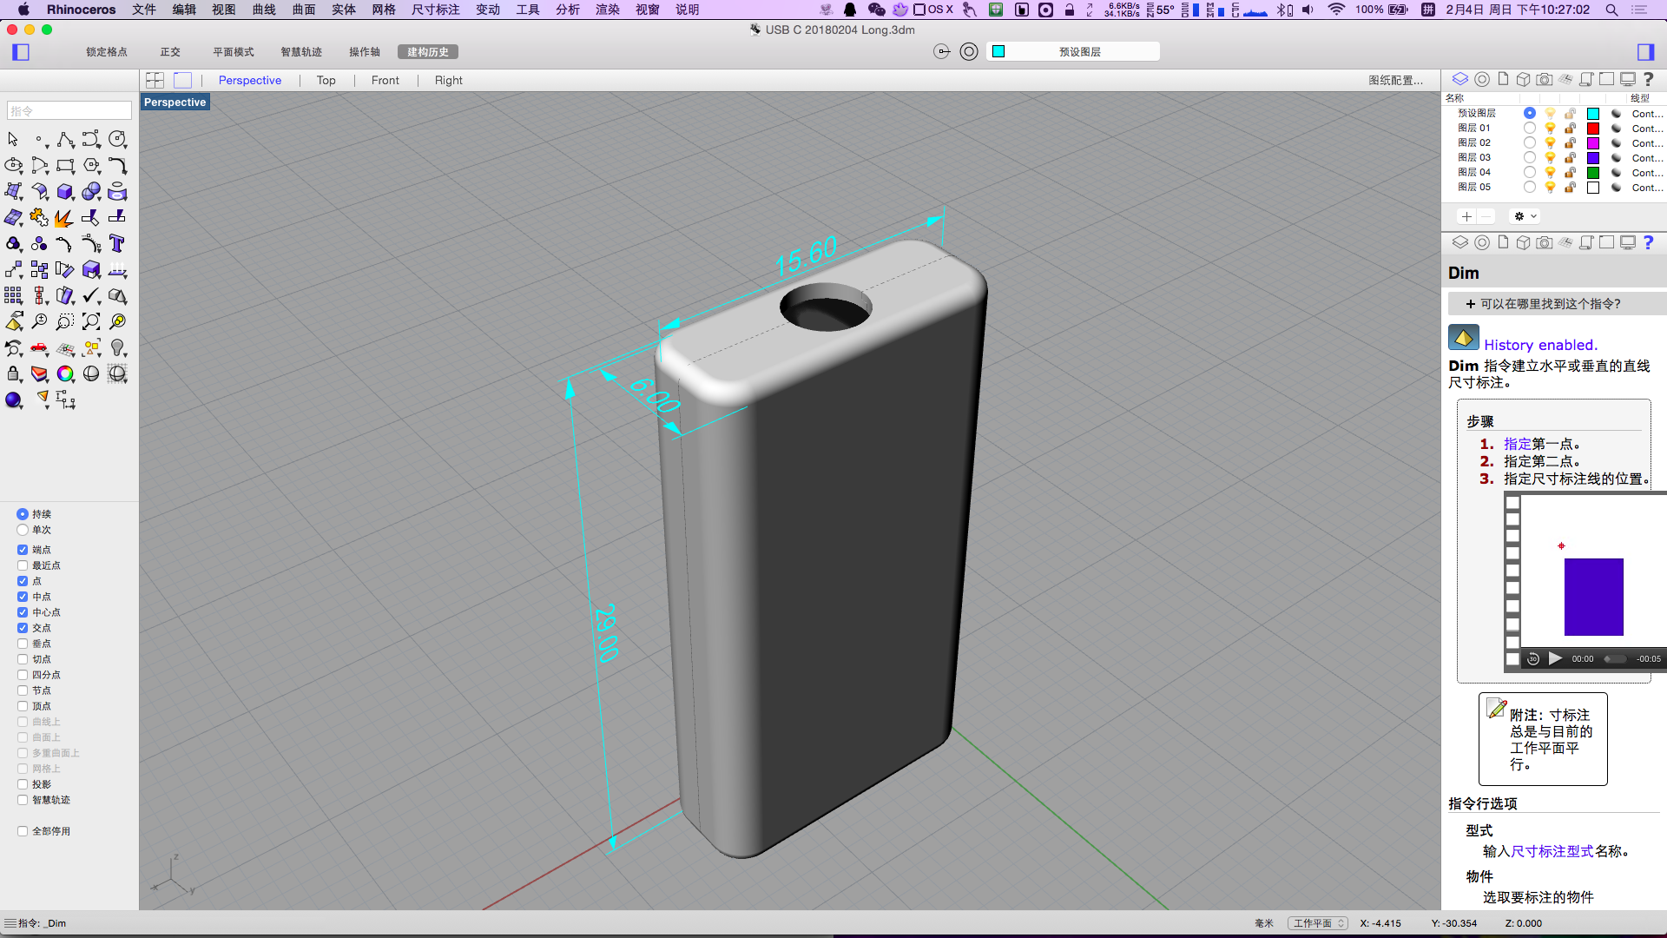
Task: Toggle visibility lightbulb for 图层 02
Action: coord(1550,143)
